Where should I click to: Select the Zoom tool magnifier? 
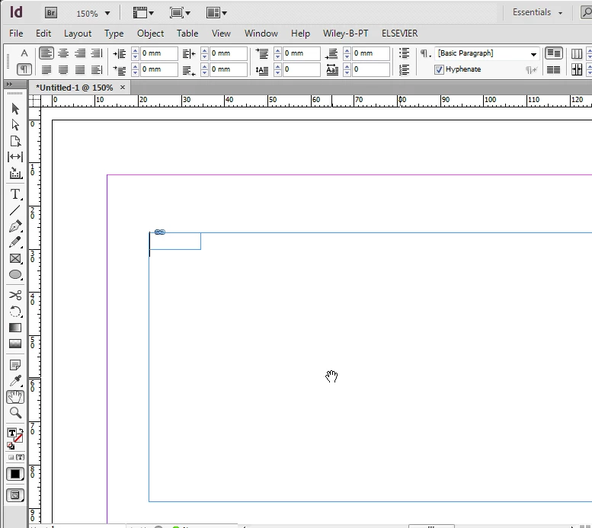(x=15, y=413)
